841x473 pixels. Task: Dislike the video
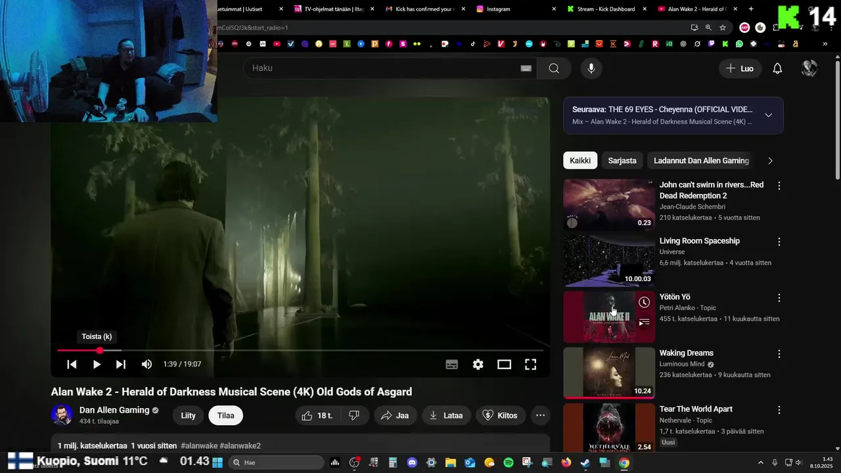(x=353, y=415)
